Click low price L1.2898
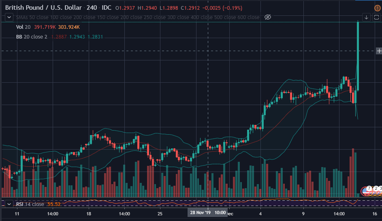Screen dimensions: 382x221 (169, 8)
